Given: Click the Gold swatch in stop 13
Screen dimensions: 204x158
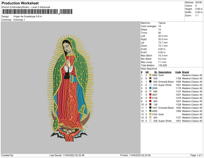Looking at the screenshot, I should [x=150, y=114].
